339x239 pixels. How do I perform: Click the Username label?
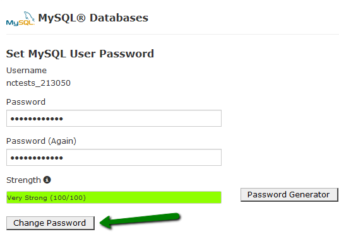pyautogui.click(x=27, y=71)
